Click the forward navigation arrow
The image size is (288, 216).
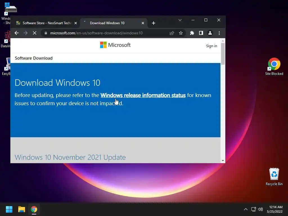pos(26,33)
